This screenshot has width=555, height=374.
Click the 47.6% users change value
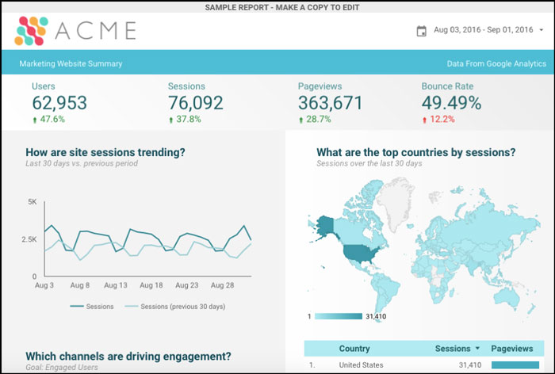pyautogui.click(x=52, y=119)
